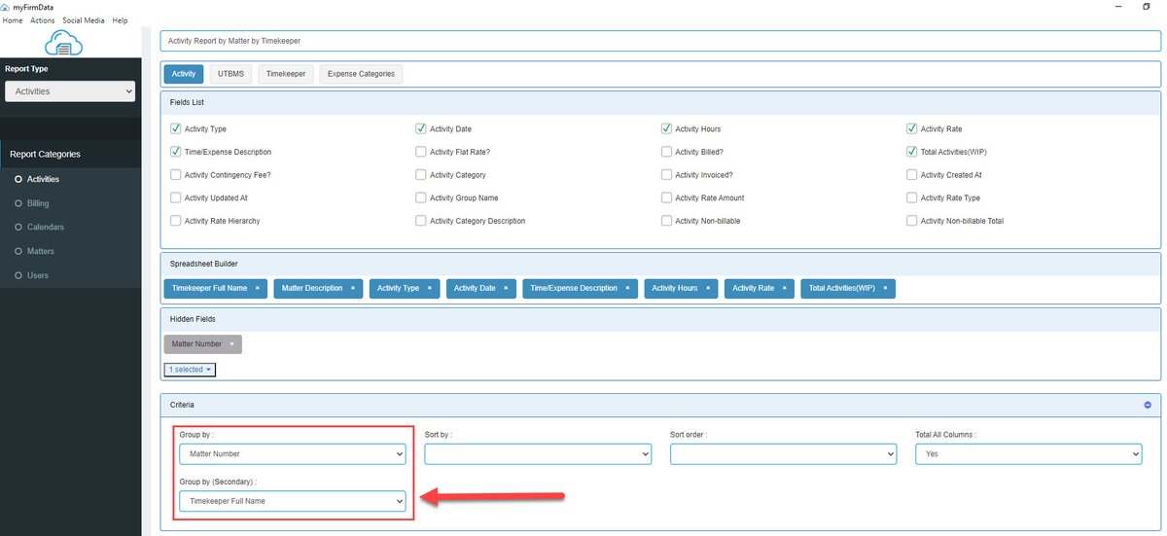Remove Matter Description chip via its x
The image size is (1167, 536).
pyautogui.click(x=352, y=289)
